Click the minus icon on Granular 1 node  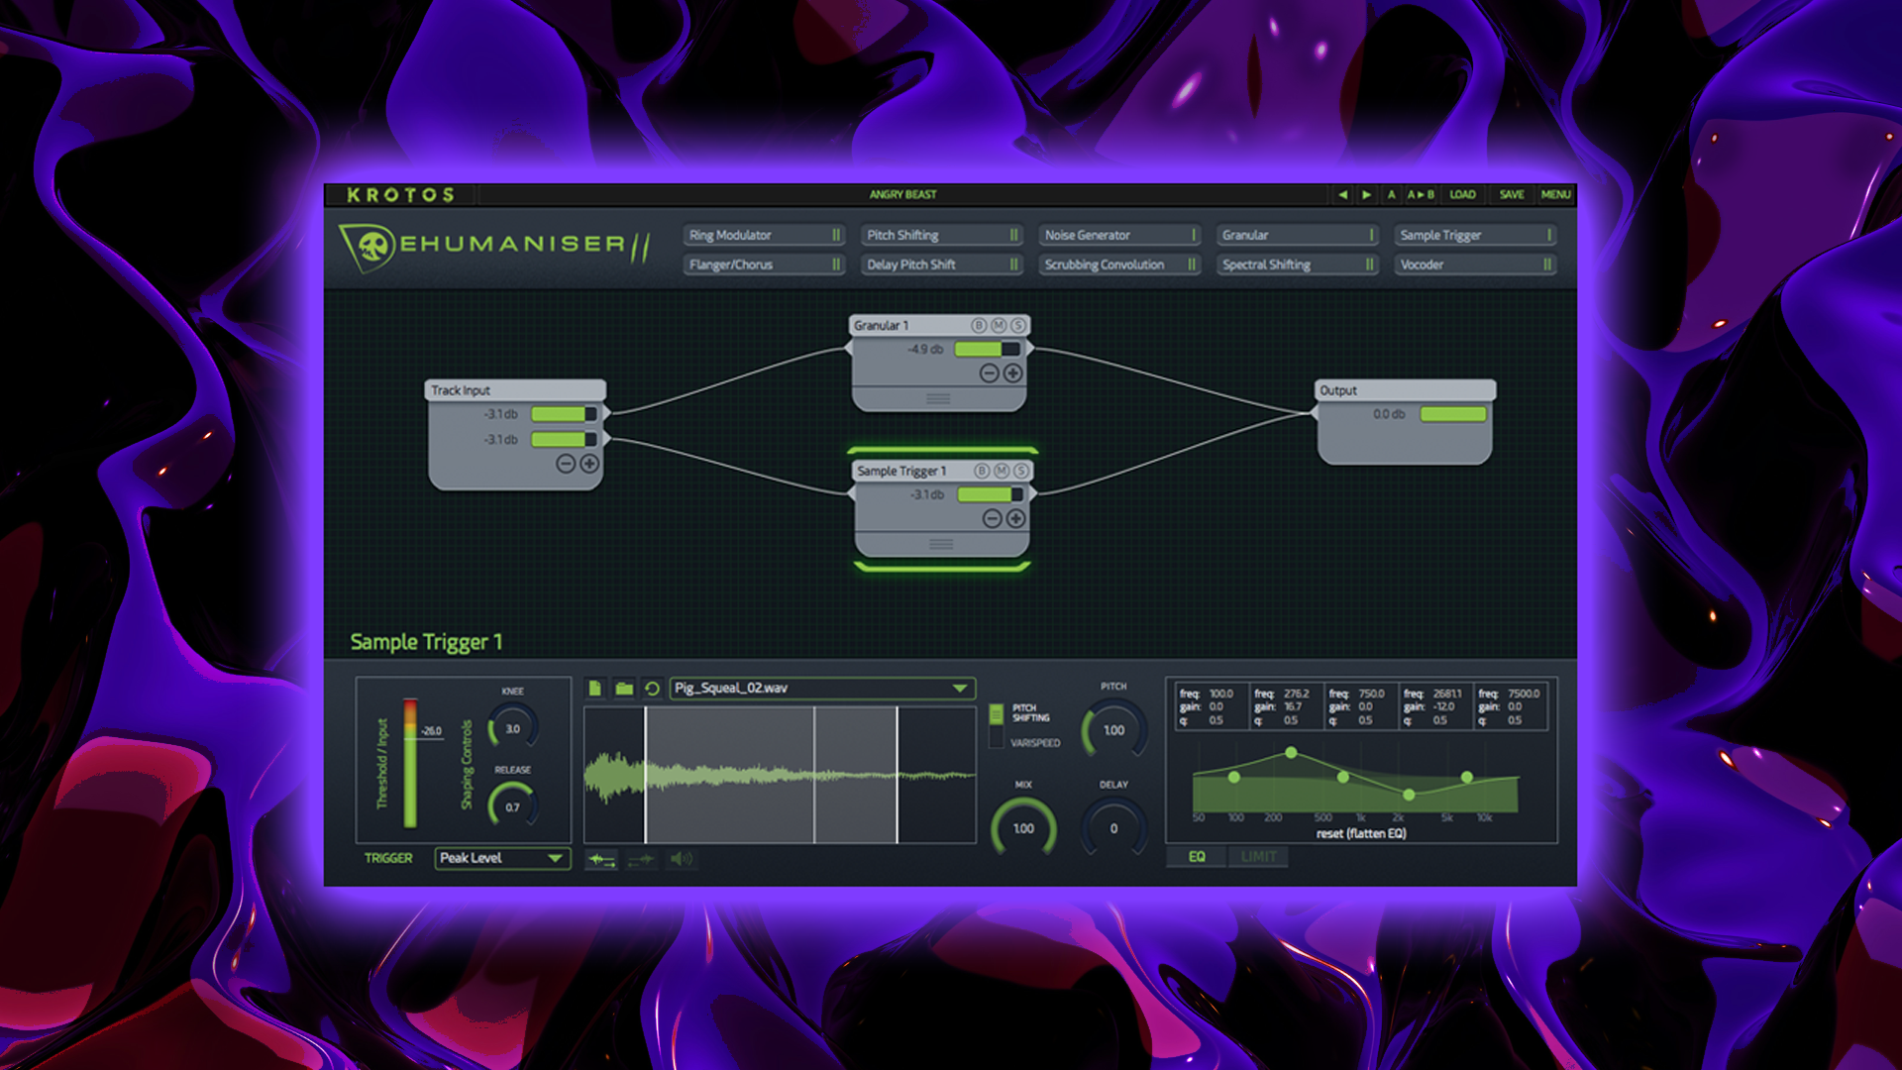[989, 374]
